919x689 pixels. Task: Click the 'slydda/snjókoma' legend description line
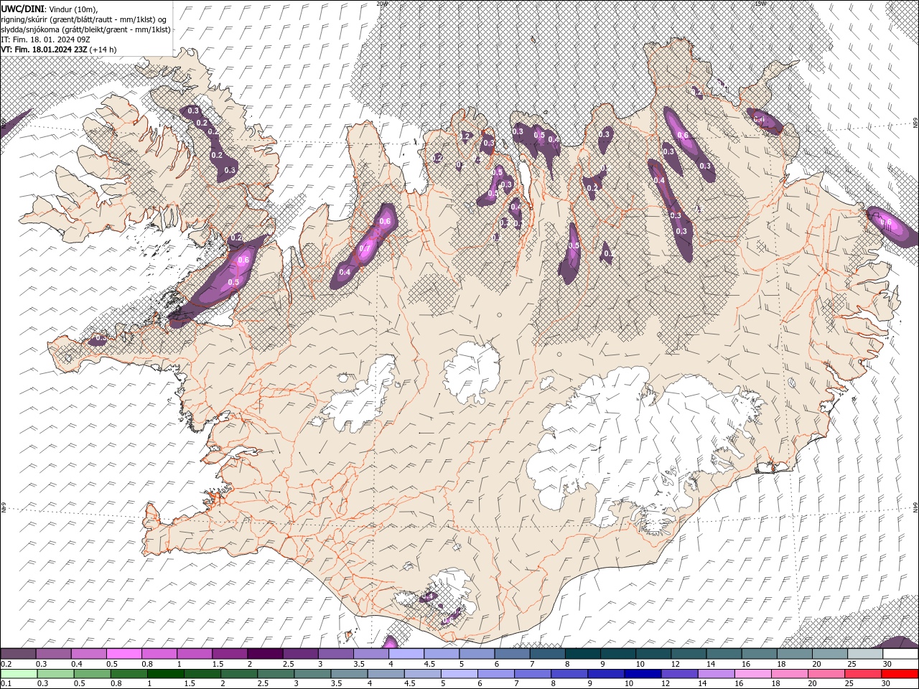click(x=85, y=29)
